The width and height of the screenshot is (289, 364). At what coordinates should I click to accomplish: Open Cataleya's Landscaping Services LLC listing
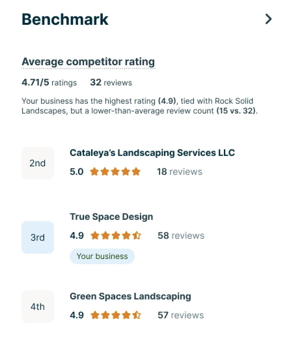coord(152,153)
